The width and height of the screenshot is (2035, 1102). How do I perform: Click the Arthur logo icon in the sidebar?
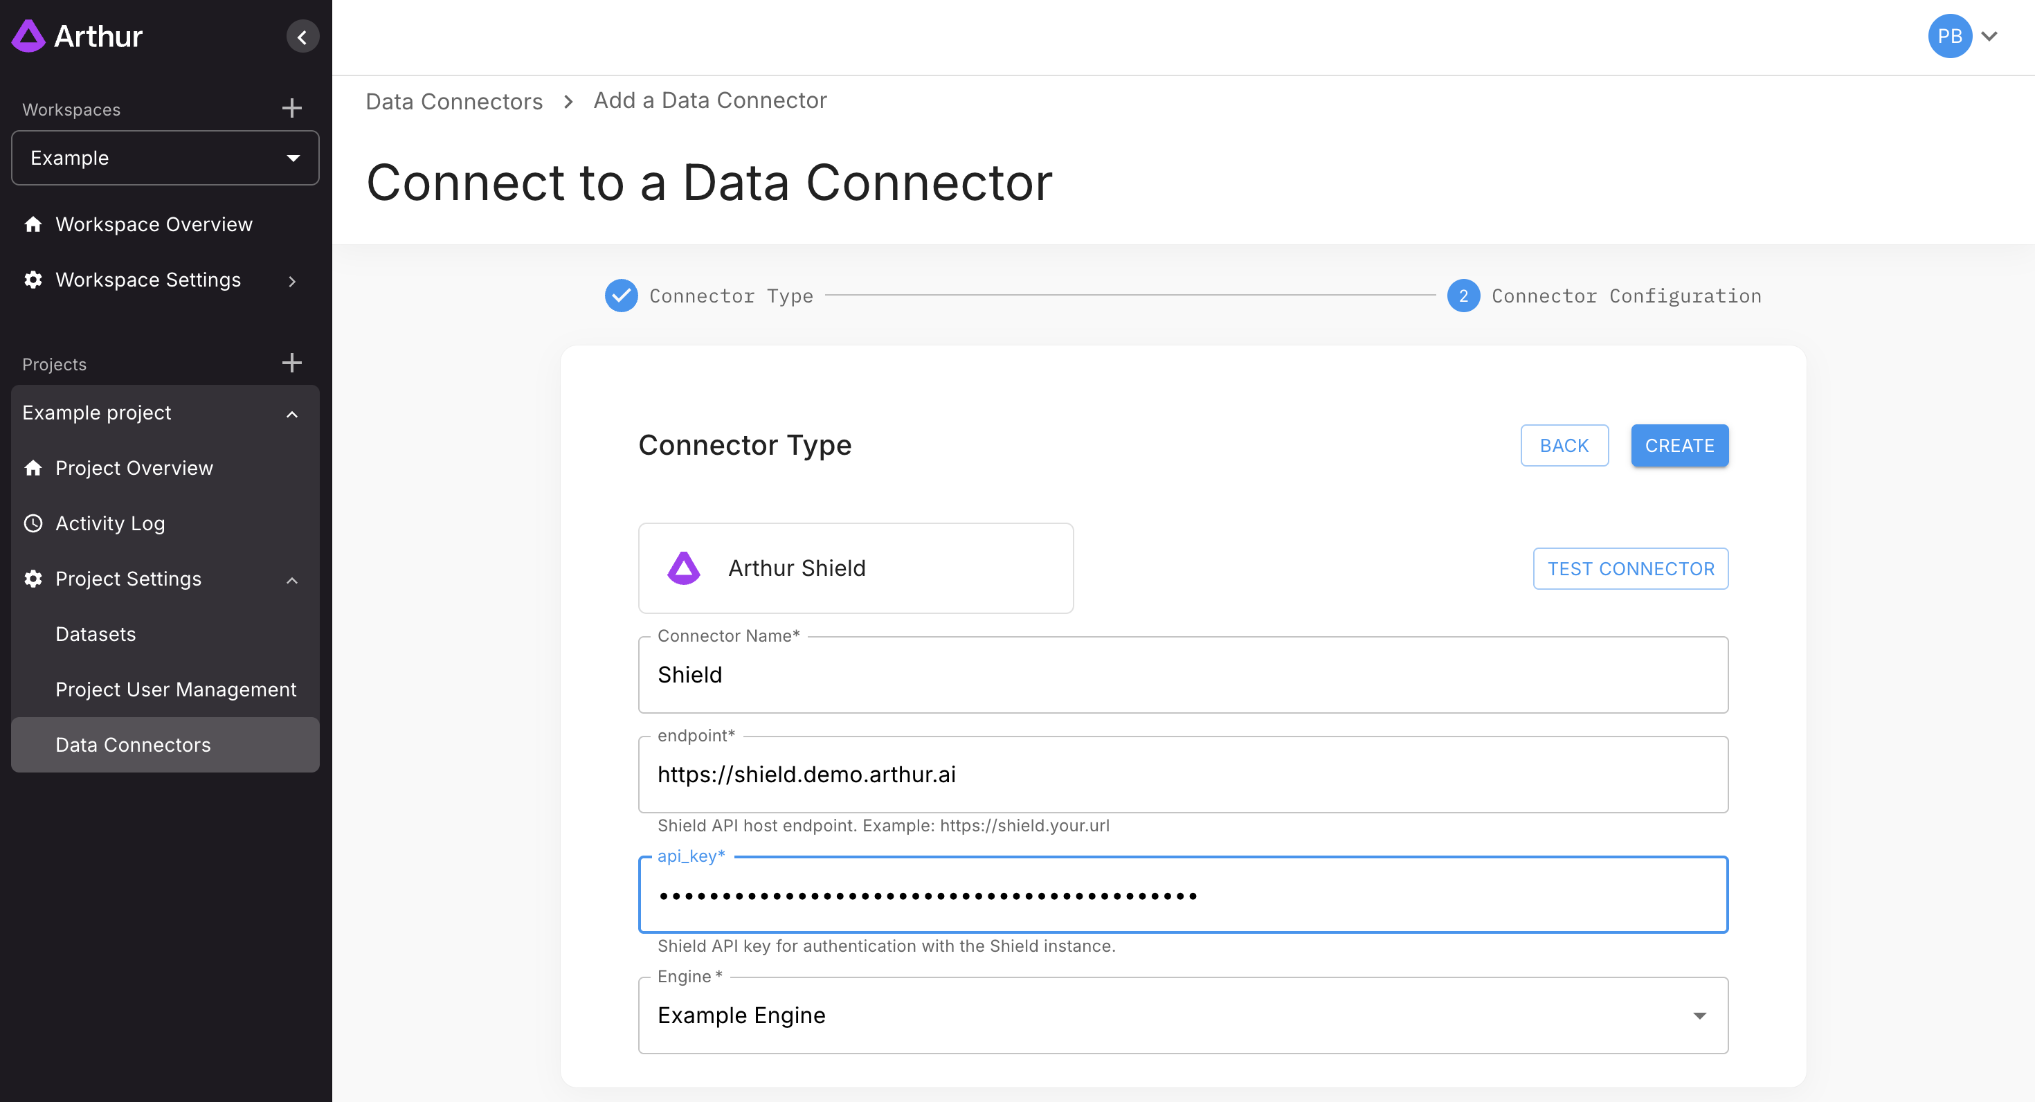tap(28, 36)
